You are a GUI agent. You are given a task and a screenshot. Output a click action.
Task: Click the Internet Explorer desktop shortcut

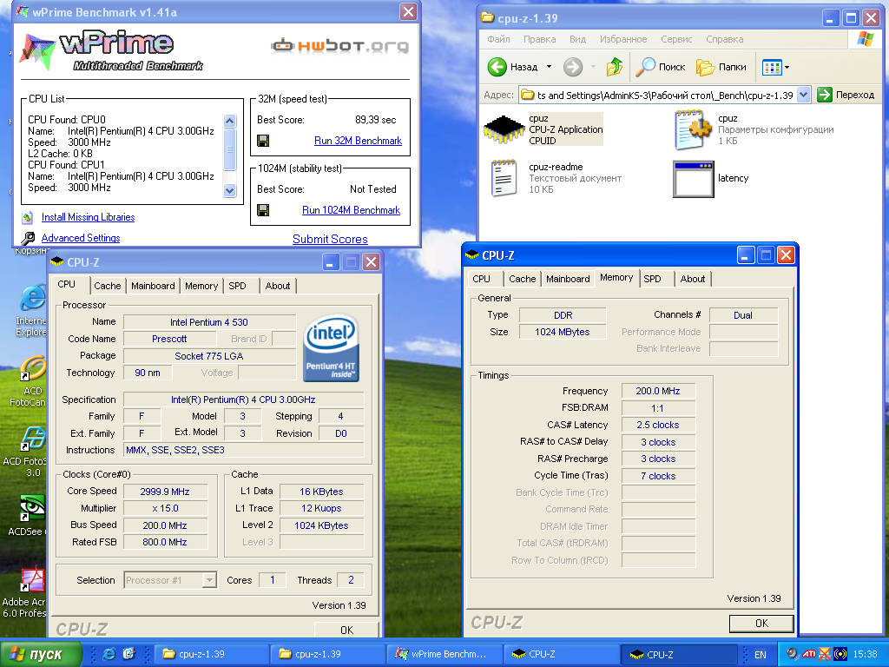point(32,311)
